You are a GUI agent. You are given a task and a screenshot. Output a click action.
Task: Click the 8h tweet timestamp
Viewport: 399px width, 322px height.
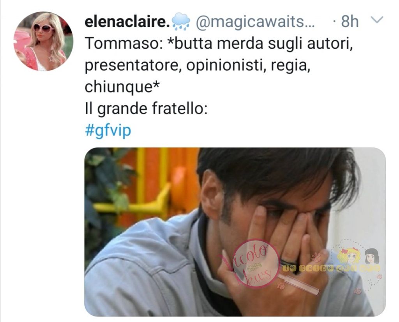coord(350,22)
